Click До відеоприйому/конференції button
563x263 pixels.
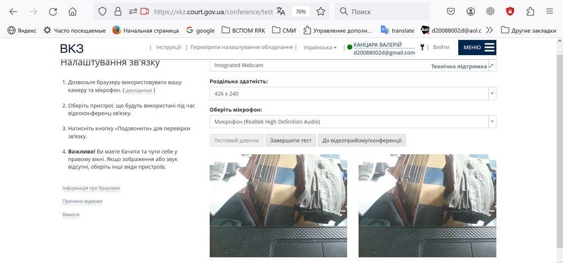point(362,140)
